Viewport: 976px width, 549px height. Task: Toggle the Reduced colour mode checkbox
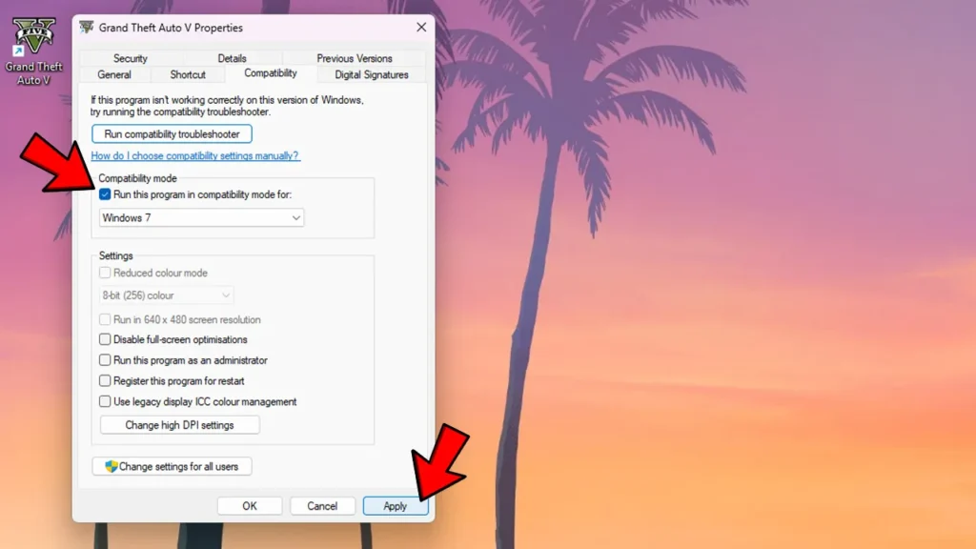click(105, 273)
